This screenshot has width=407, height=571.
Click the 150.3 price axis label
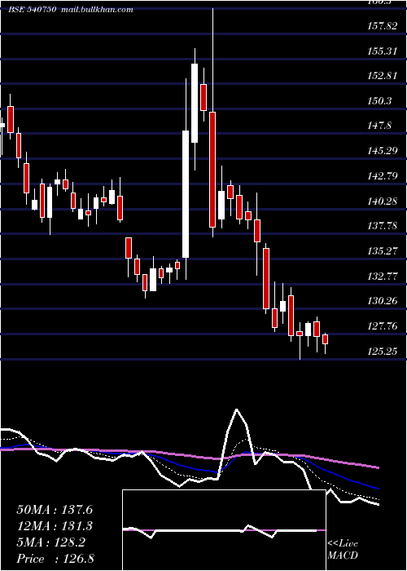(x=379, y=100)
